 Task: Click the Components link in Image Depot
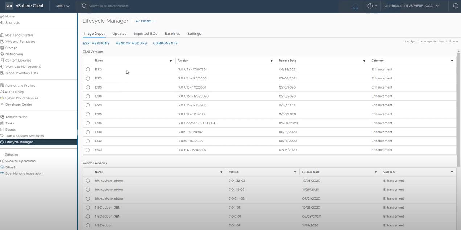pos(165,43)
